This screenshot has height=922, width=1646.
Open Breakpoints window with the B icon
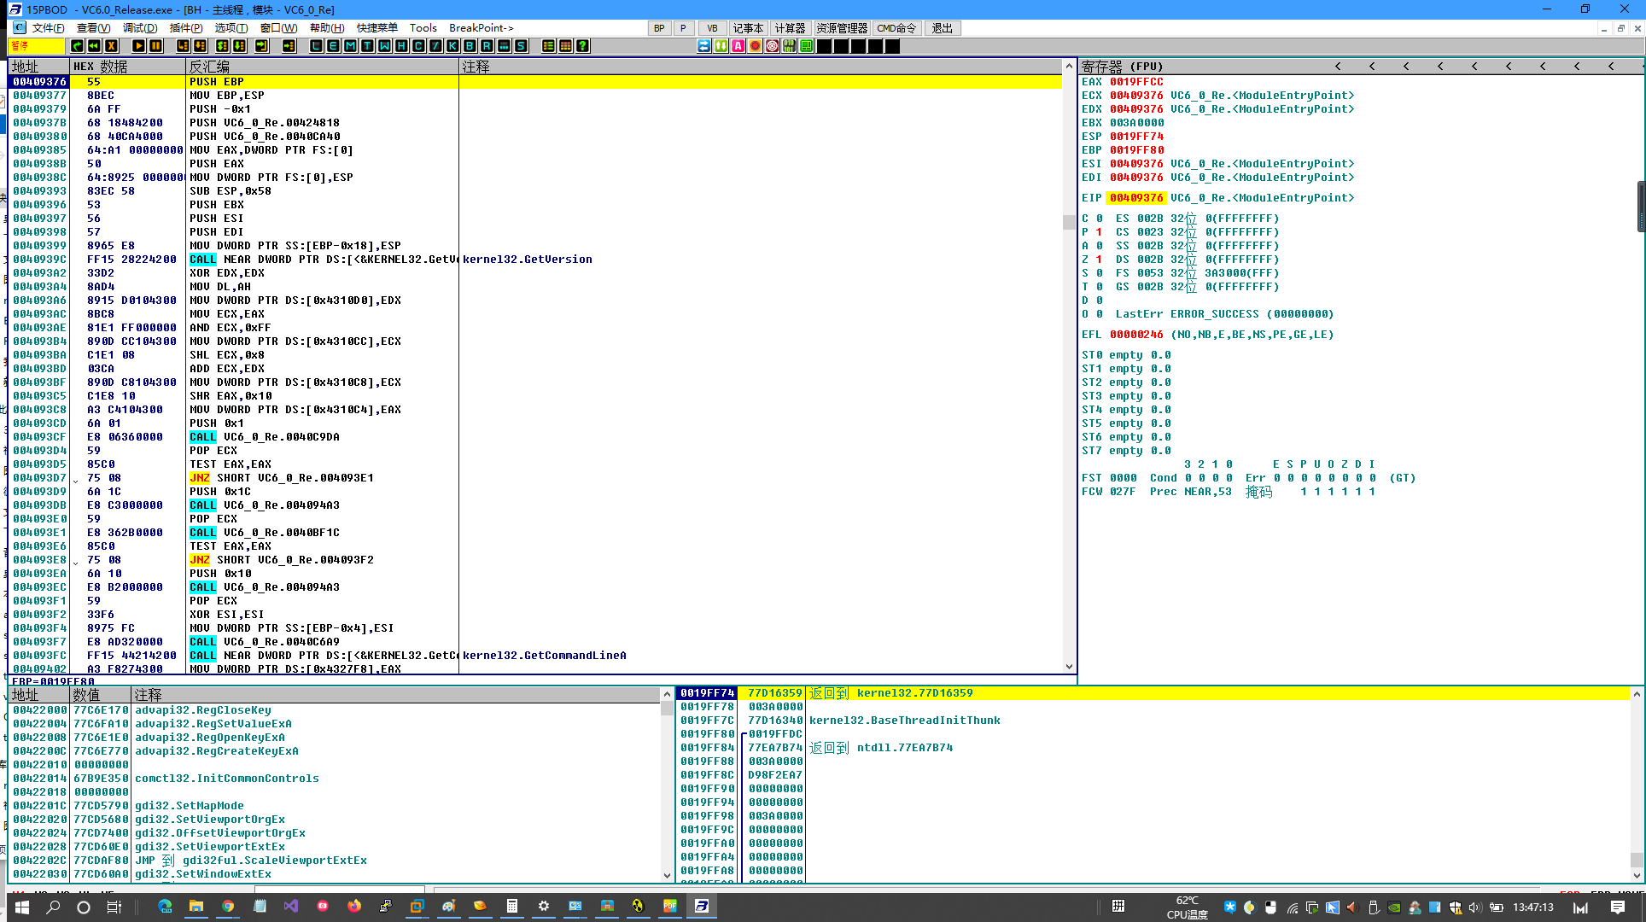click(470, 46)
